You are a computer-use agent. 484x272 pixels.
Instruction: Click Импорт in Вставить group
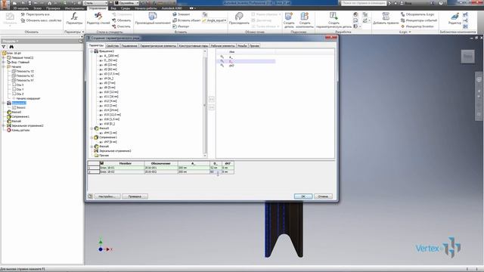click(x=181, y=26)
